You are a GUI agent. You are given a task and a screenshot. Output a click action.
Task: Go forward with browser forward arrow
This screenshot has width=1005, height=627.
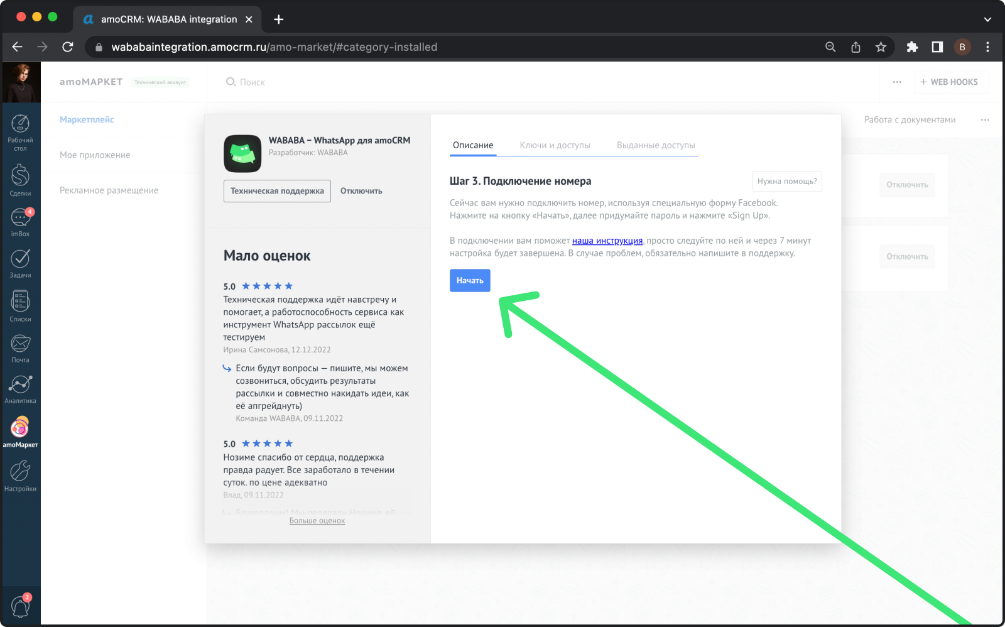pyautogui.click(x=42, y=46)
